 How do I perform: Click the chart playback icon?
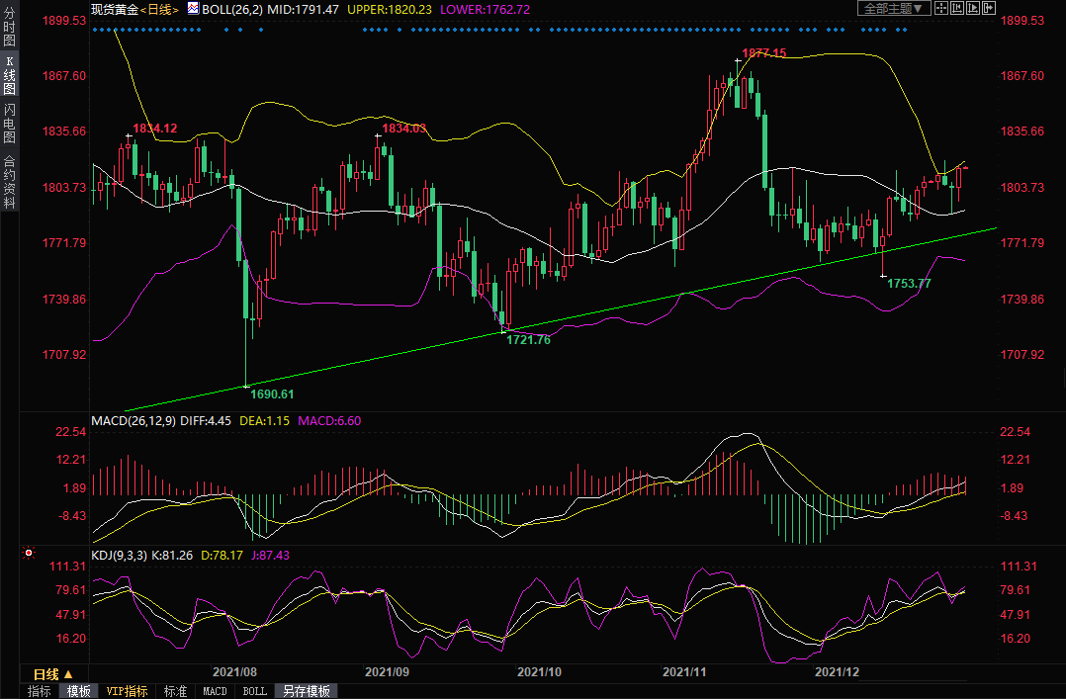coord(973,9)
